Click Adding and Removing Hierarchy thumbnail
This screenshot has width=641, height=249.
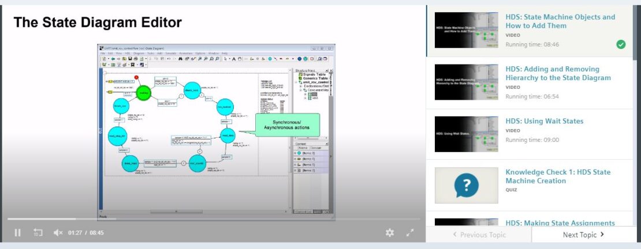(466, 82)
